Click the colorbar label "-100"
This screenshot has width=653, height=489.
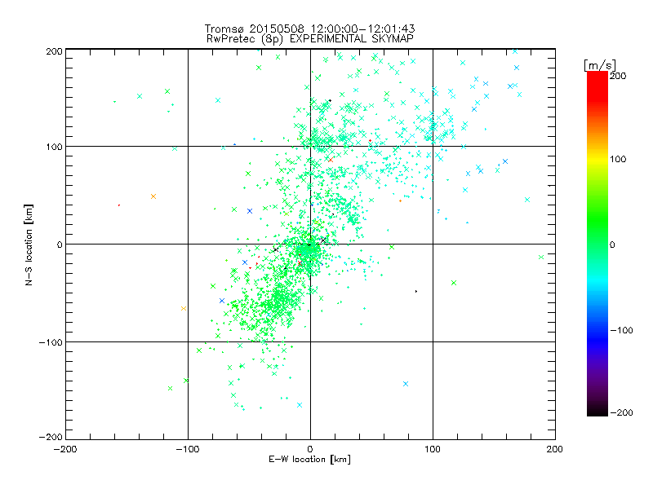[x=621, y=331]
